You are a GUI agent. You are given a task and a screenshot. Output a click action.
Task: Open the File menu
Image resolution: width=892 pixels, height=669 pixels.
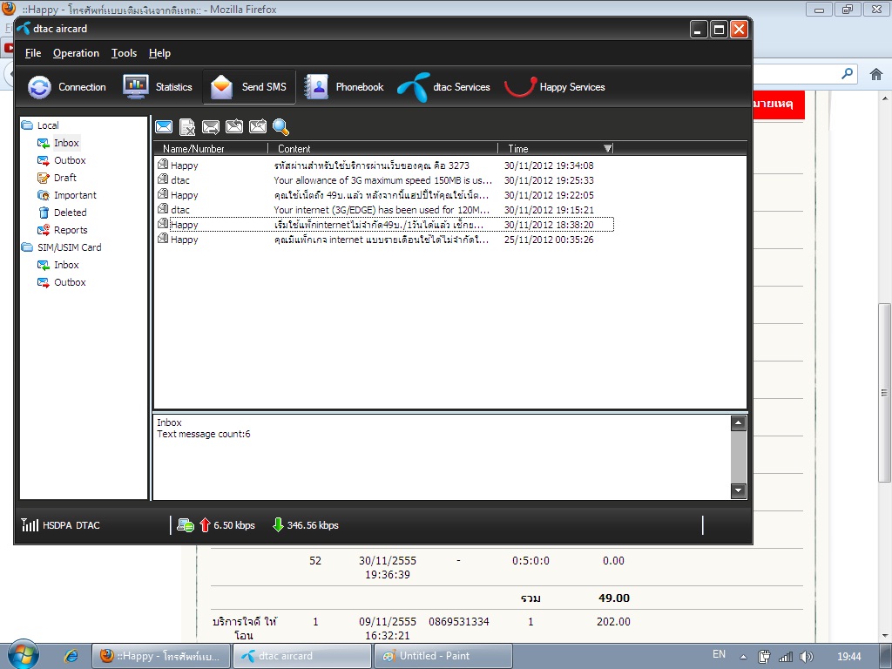point(33,53)
